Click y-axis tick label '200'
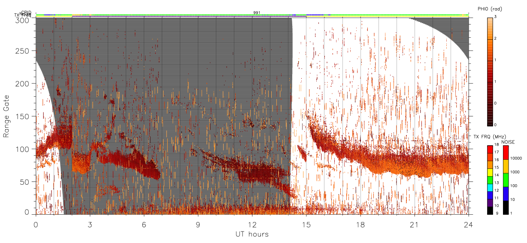The image size is (527, 243). (23, 84)
